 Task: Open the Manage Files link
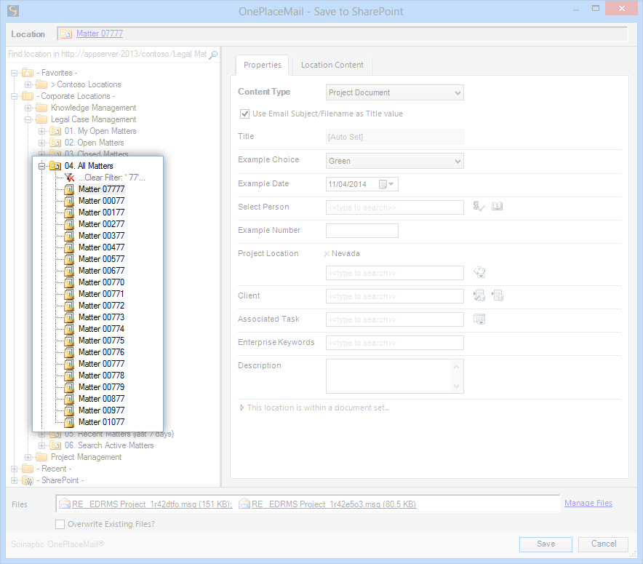point(588,503)
